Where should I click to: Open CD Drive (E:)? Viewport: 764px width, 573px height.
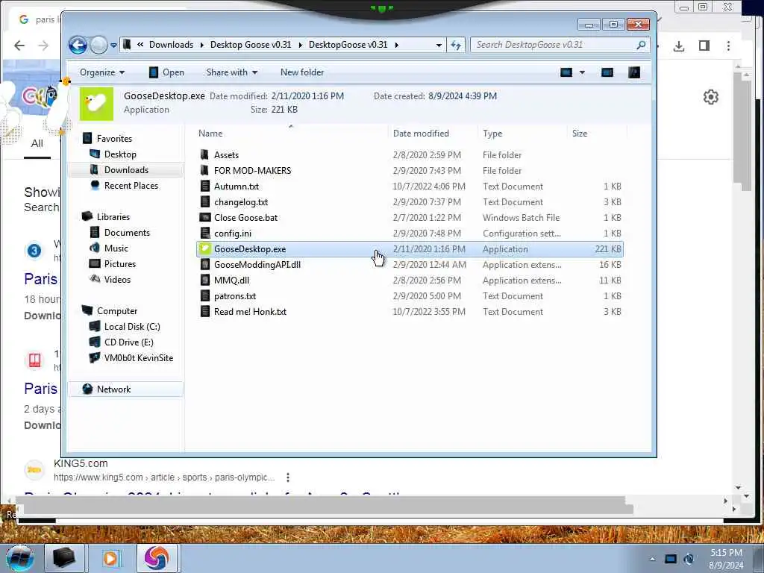(128, 342)
